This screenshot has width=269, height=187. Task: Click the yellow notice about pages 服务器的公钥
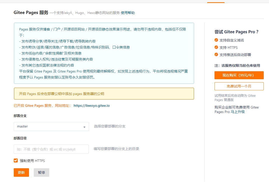pos(104,94)
